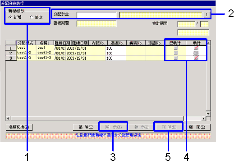Select the 新增 radio button
The width and height of the screenshot is (234, 164).
click(x=10, y=18)
